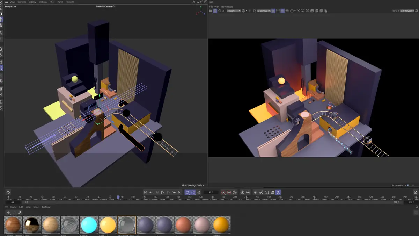Open the Filter menu in the viewport

click(x=52, y=2)
